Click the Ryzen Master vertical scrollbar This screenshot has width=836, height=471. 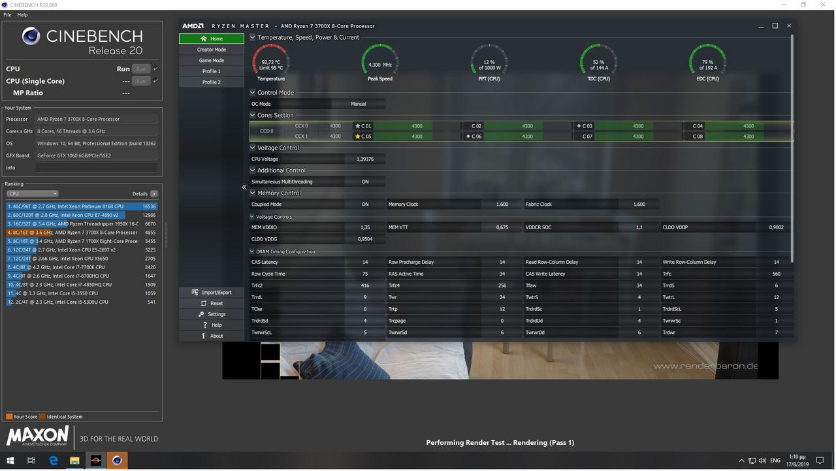click(792, 149)
